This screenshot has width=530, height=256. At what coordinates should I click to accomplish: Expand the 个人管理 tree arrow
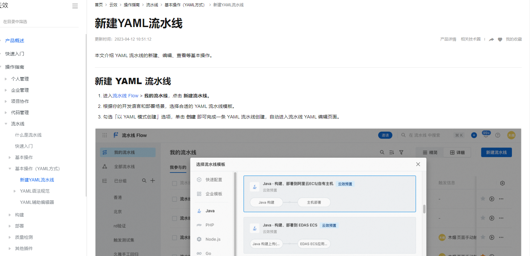pos(6,79)
